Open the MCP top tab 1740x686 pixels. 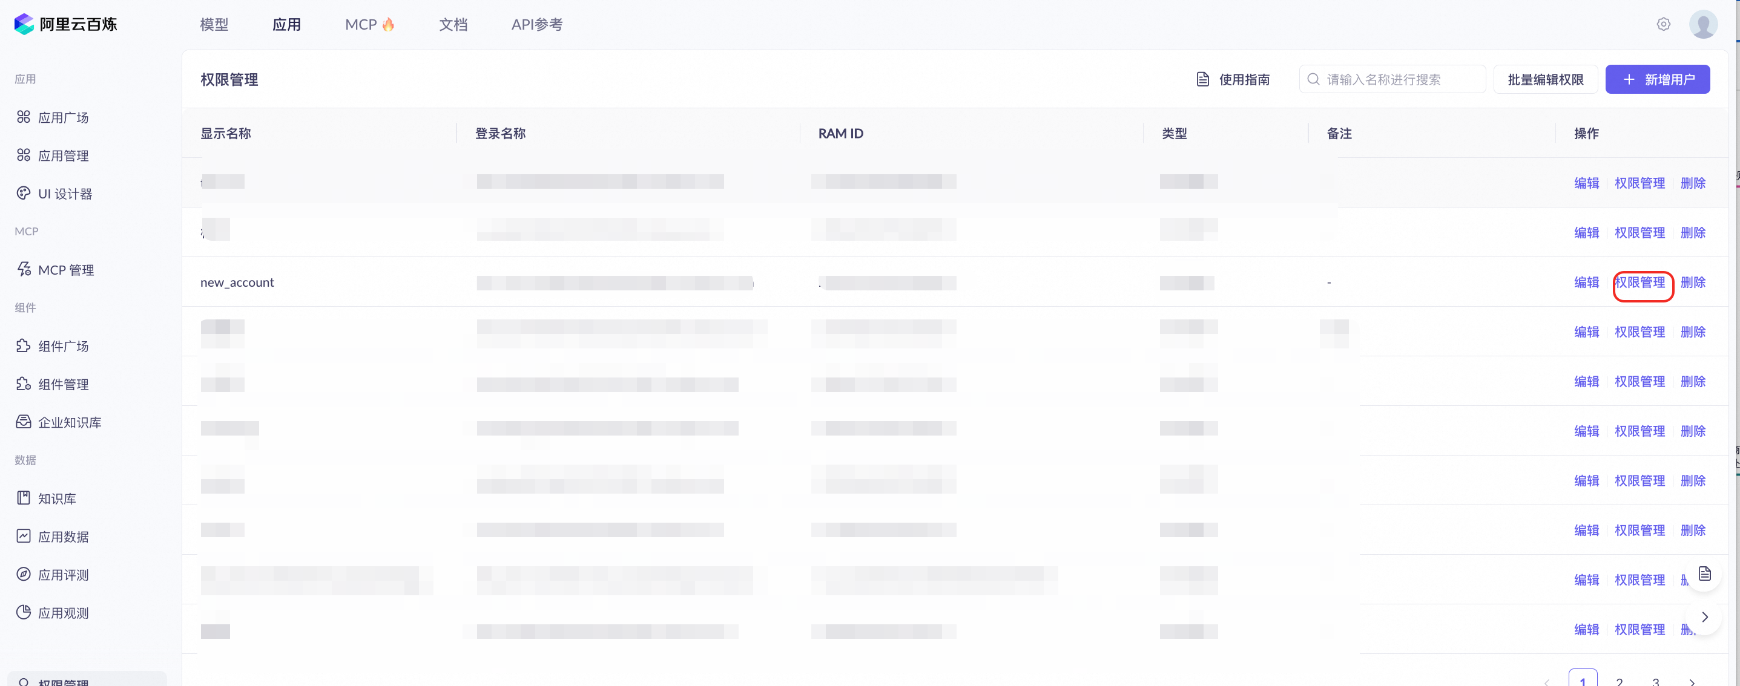pos(369,24)
